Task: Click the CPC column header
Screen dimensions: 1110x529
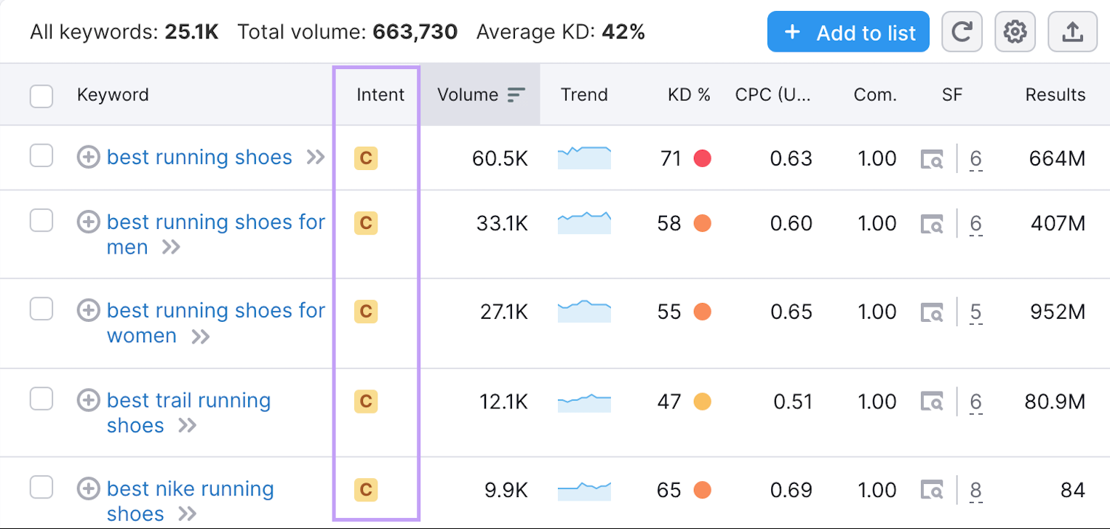Action: tap(773, 94)
